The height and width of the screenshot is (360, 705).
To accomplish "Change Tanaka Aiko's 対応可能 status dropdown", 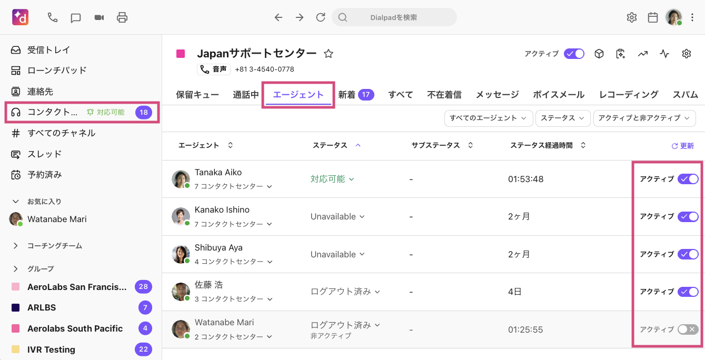I will (333, 178).
